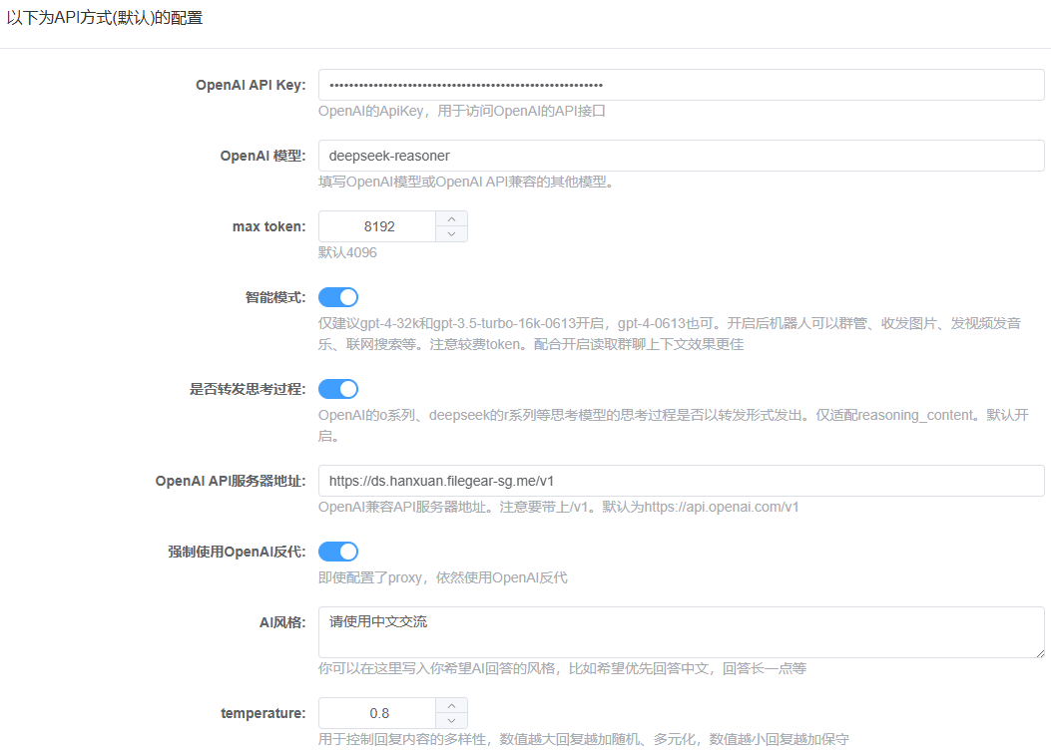The image size is (1051, 750).
Task: Lower temperature using the down arrow
Action: (x=451, y=721)
